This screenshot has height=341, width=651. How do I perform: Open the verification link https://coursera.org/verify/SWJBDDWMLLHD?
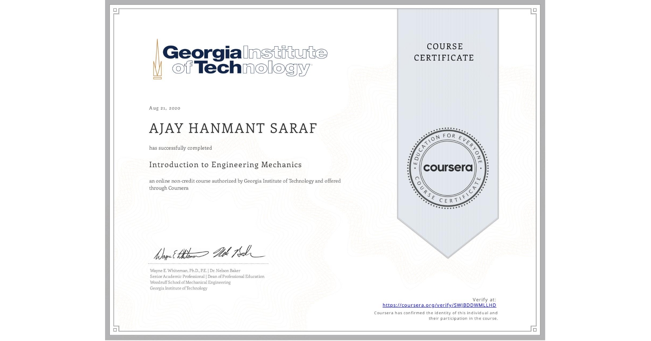click(x=439, y=305)
